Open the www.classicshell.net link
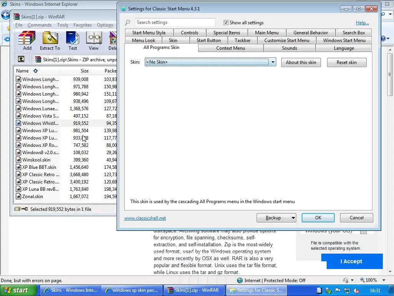This screenshot has height=296, width=394. pos(145,218)
